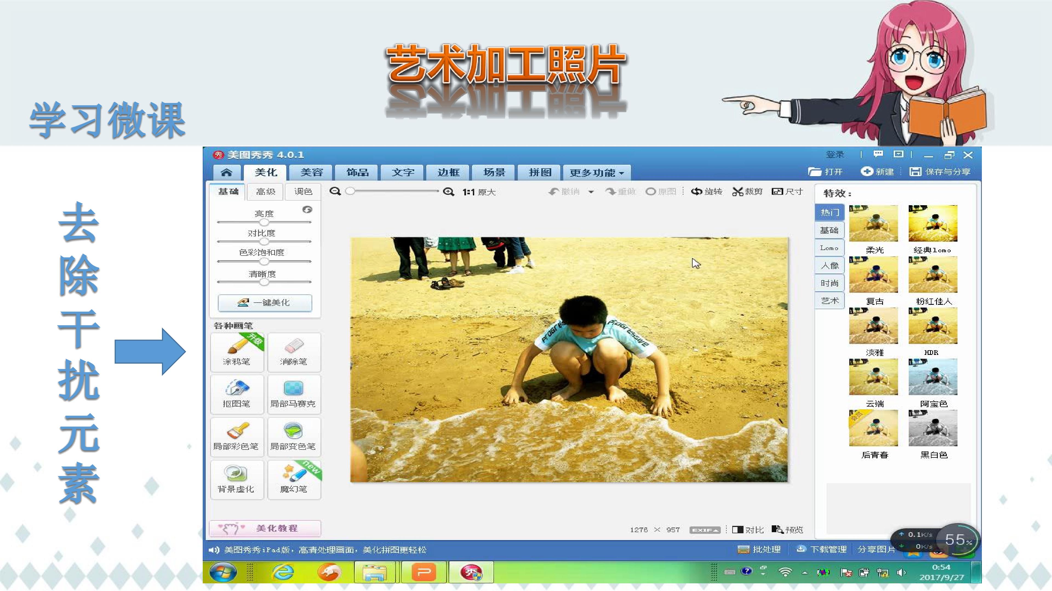Click the 亮度 brightness slider handle

point(264,222)
